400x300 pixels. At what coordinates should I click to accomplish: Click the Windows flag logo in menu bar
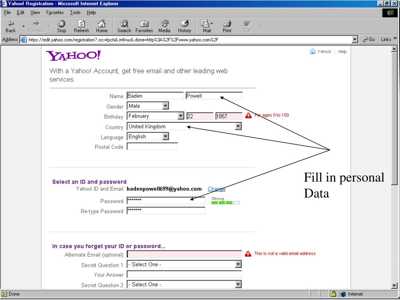[390, 13]
